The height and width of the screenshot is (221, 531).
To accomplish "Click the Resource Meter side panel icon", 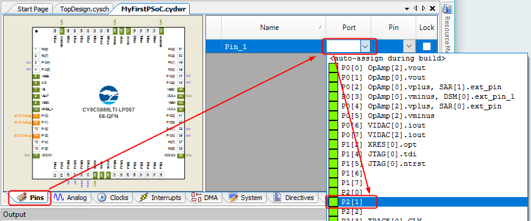I will point(448,9).
